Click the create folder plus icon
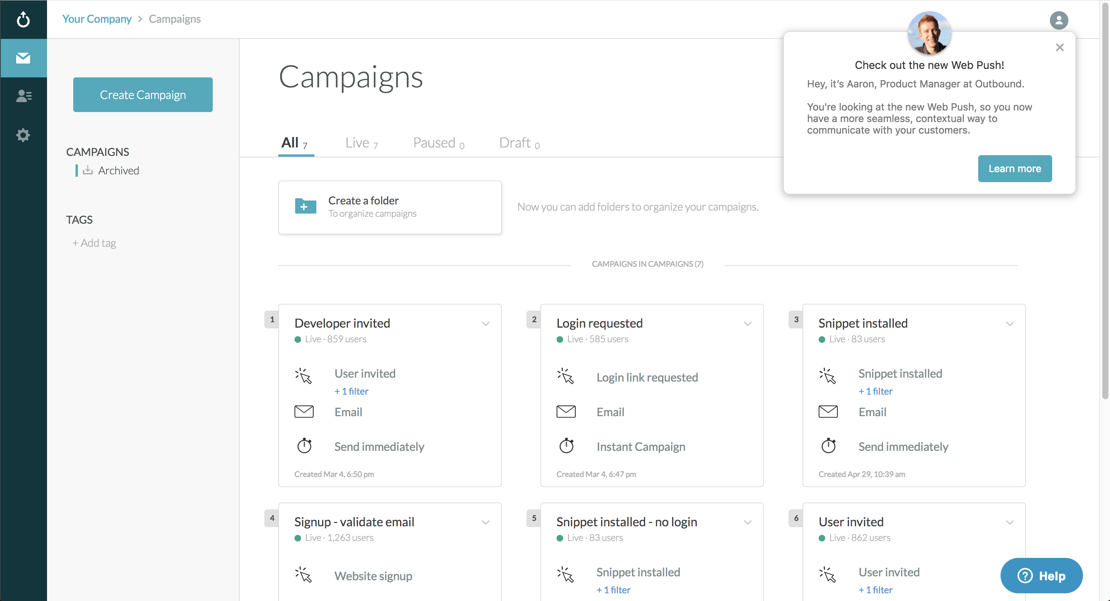Screen dimensions: 1110x601 (306, 206)
